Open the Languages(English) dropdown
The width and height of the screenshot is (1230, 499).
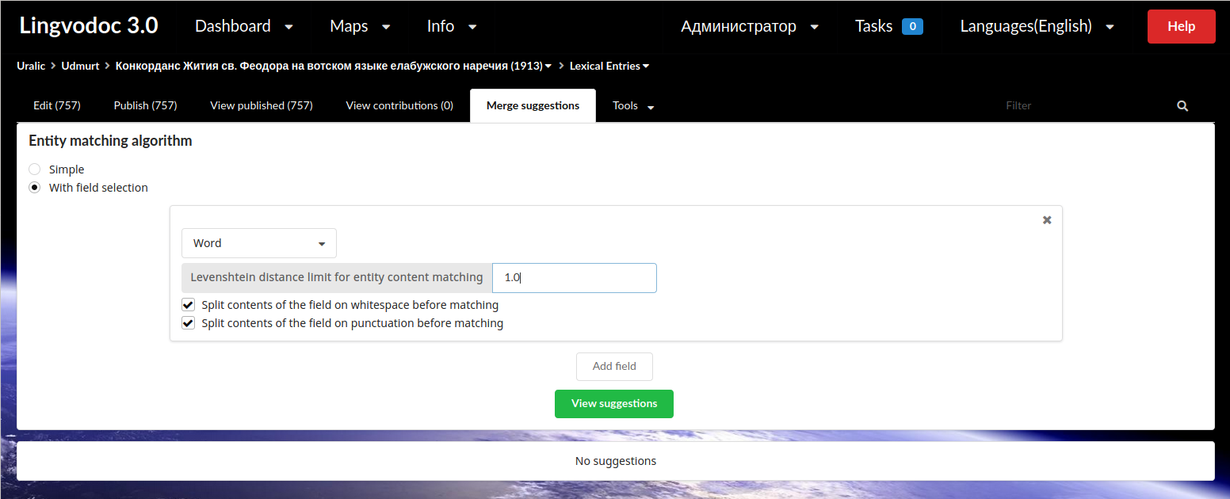[1036, 25]
